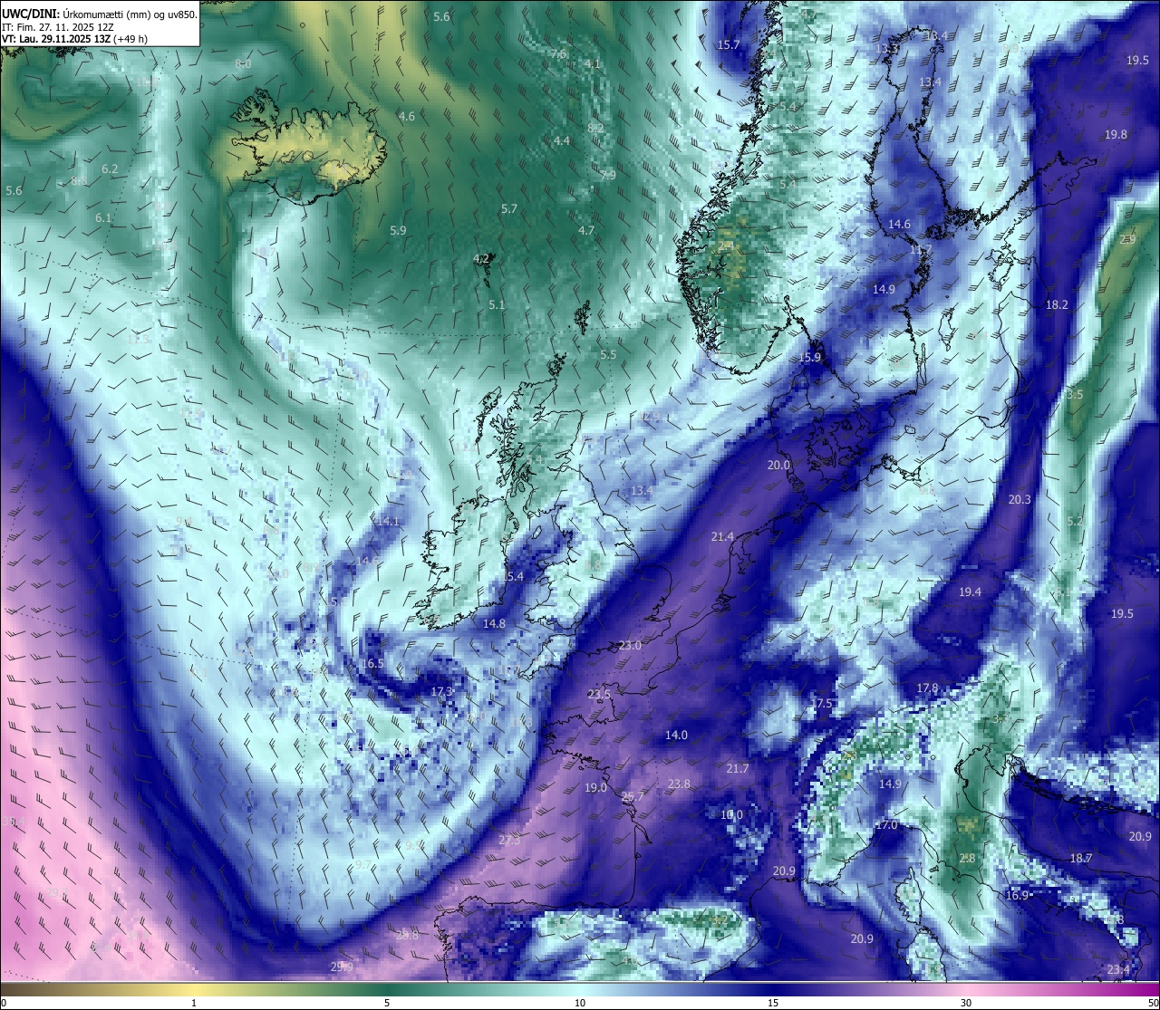Click the 5.5 value label
1160x1010 pixels.
(608, 355)
